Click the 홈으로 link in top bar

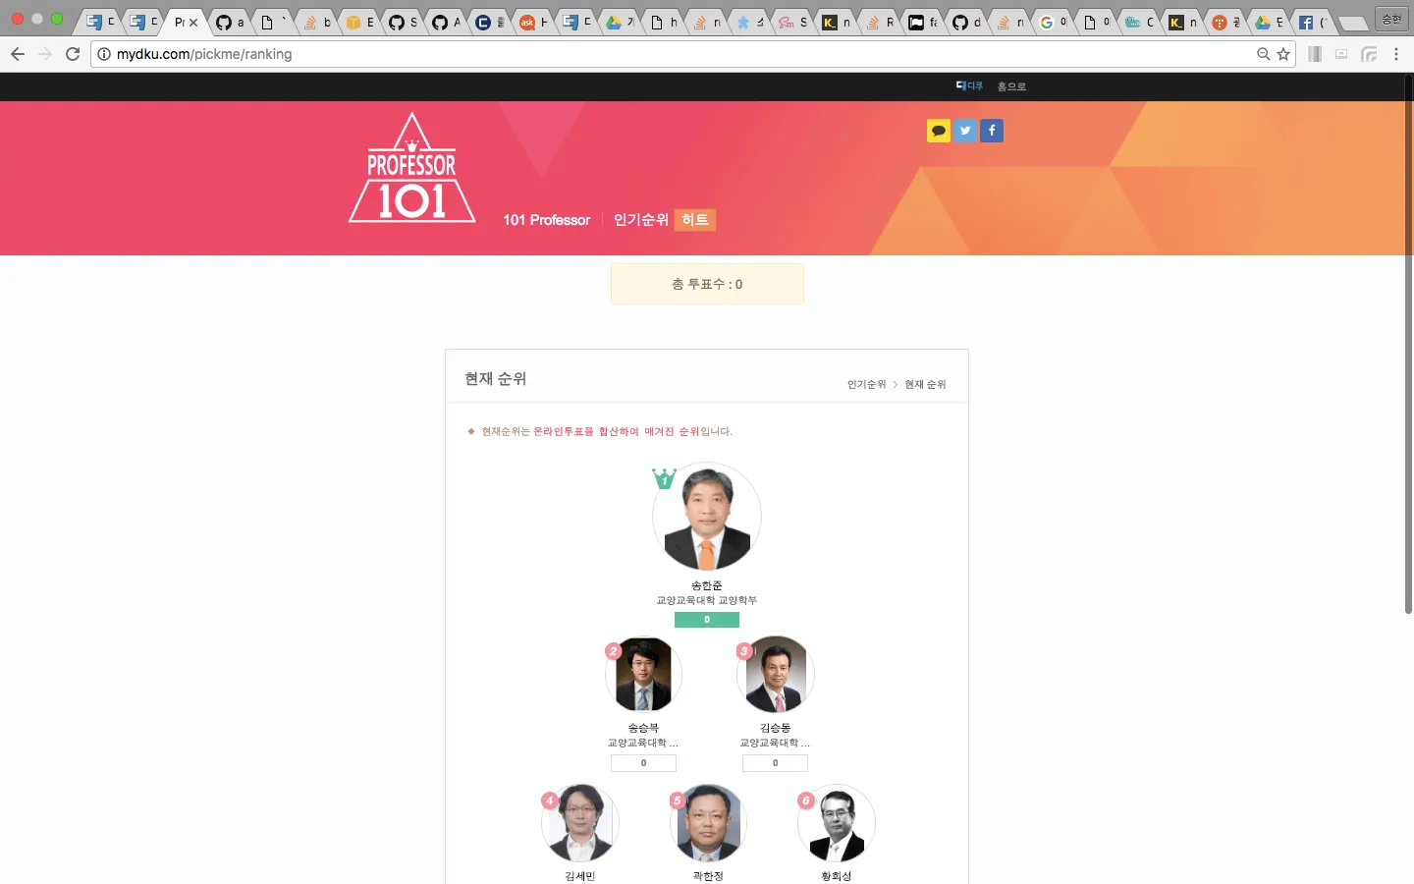pos(1011,86)
